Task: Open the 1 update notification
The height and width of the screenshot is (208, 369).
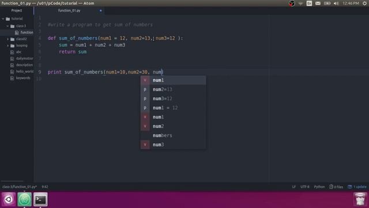Action: (357, 187)
